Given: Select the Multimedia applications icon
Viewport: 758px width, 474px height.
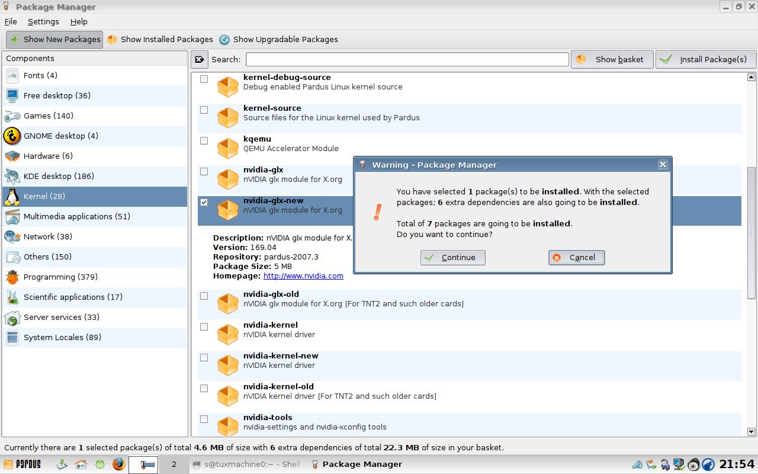Looking at the screenshot, I should (x=12, y=217).
